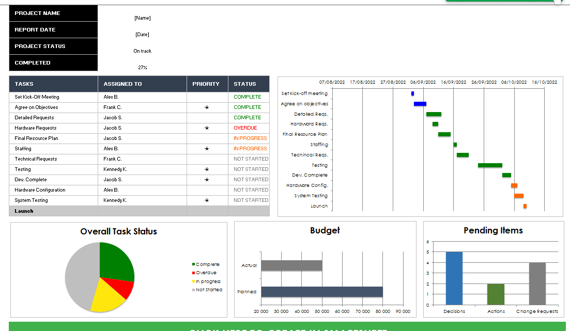Select the Detailed Requests task cell
This screenshot has height=331, width=570.
click(53, 118)
